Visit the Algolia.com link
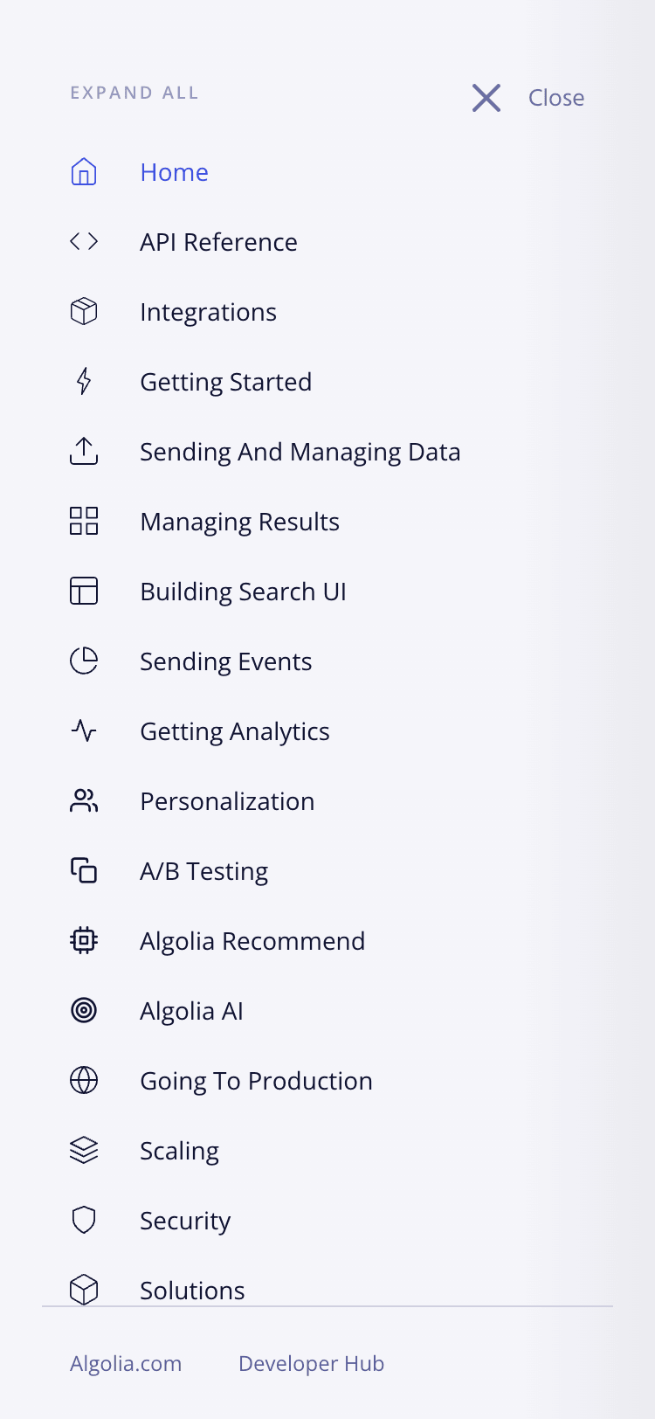Image resolution: width=655 pixels, height=1419 pixels. [x=126, y=1363]
